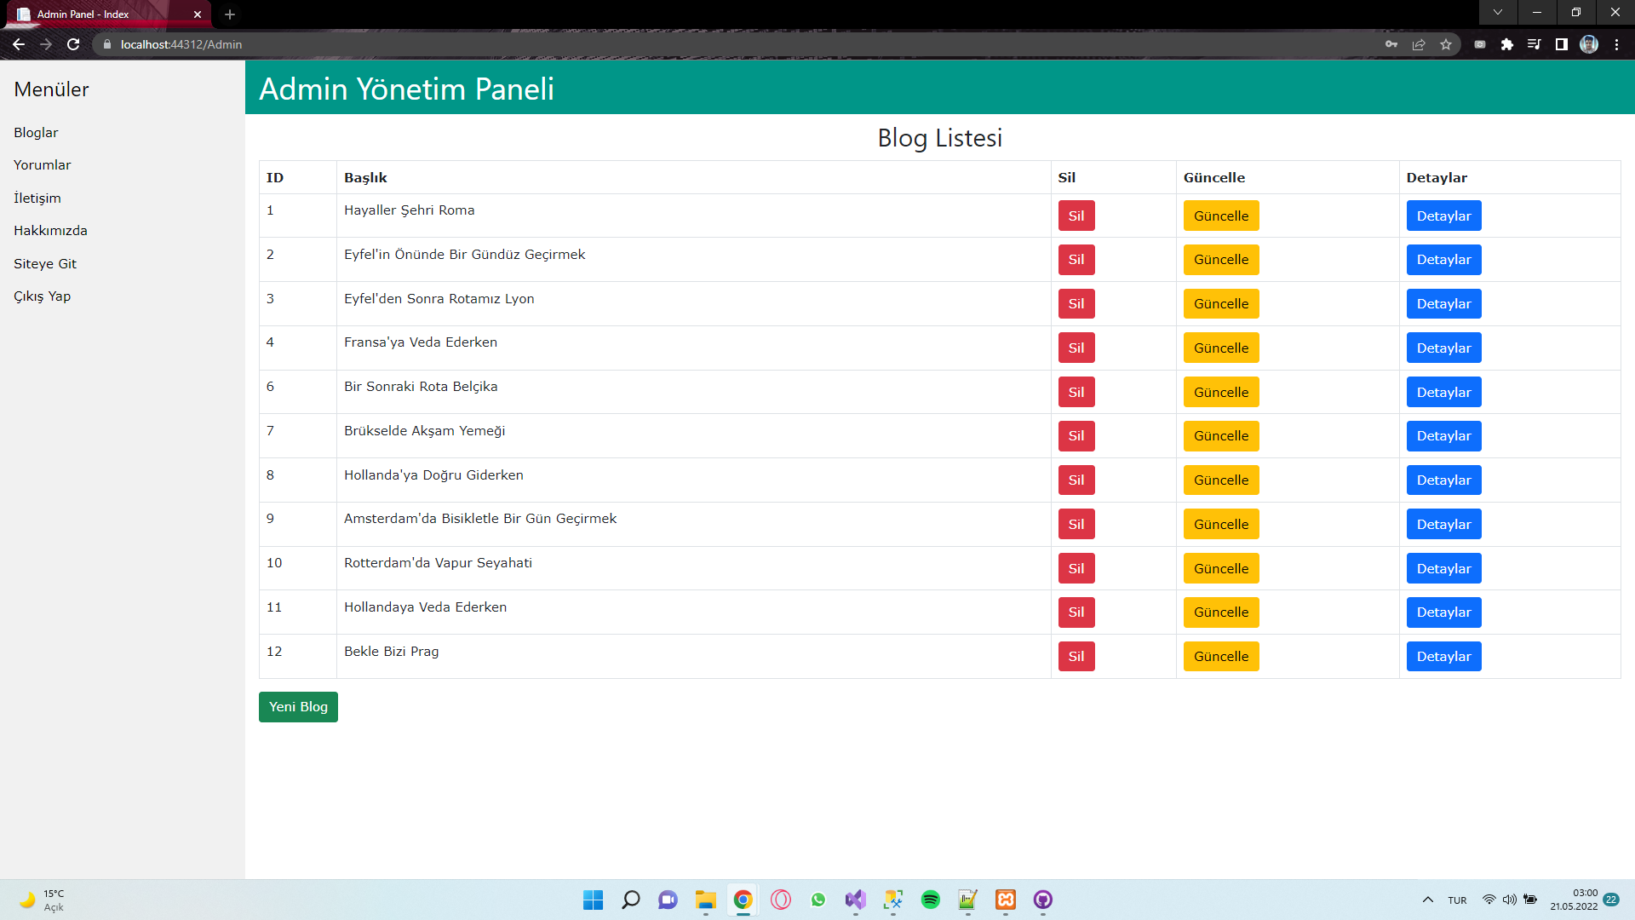Open File Explorer from taskbar
Screen dimensions: 1635x920
[x=706, y=900]
